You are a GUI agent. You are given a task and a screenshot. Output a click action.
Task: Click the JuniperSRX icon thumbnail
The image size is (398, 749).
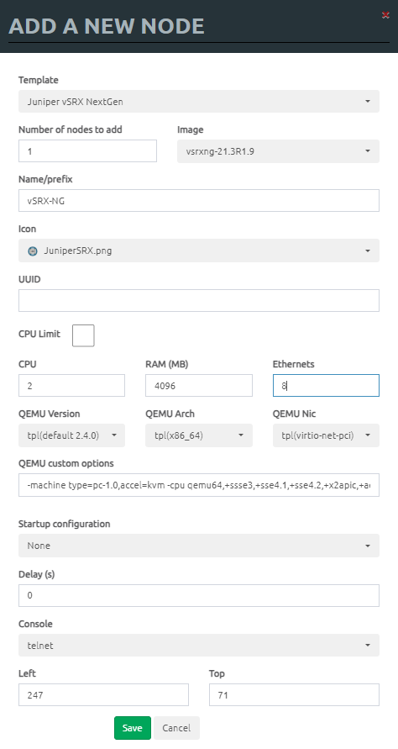(33, 251)
